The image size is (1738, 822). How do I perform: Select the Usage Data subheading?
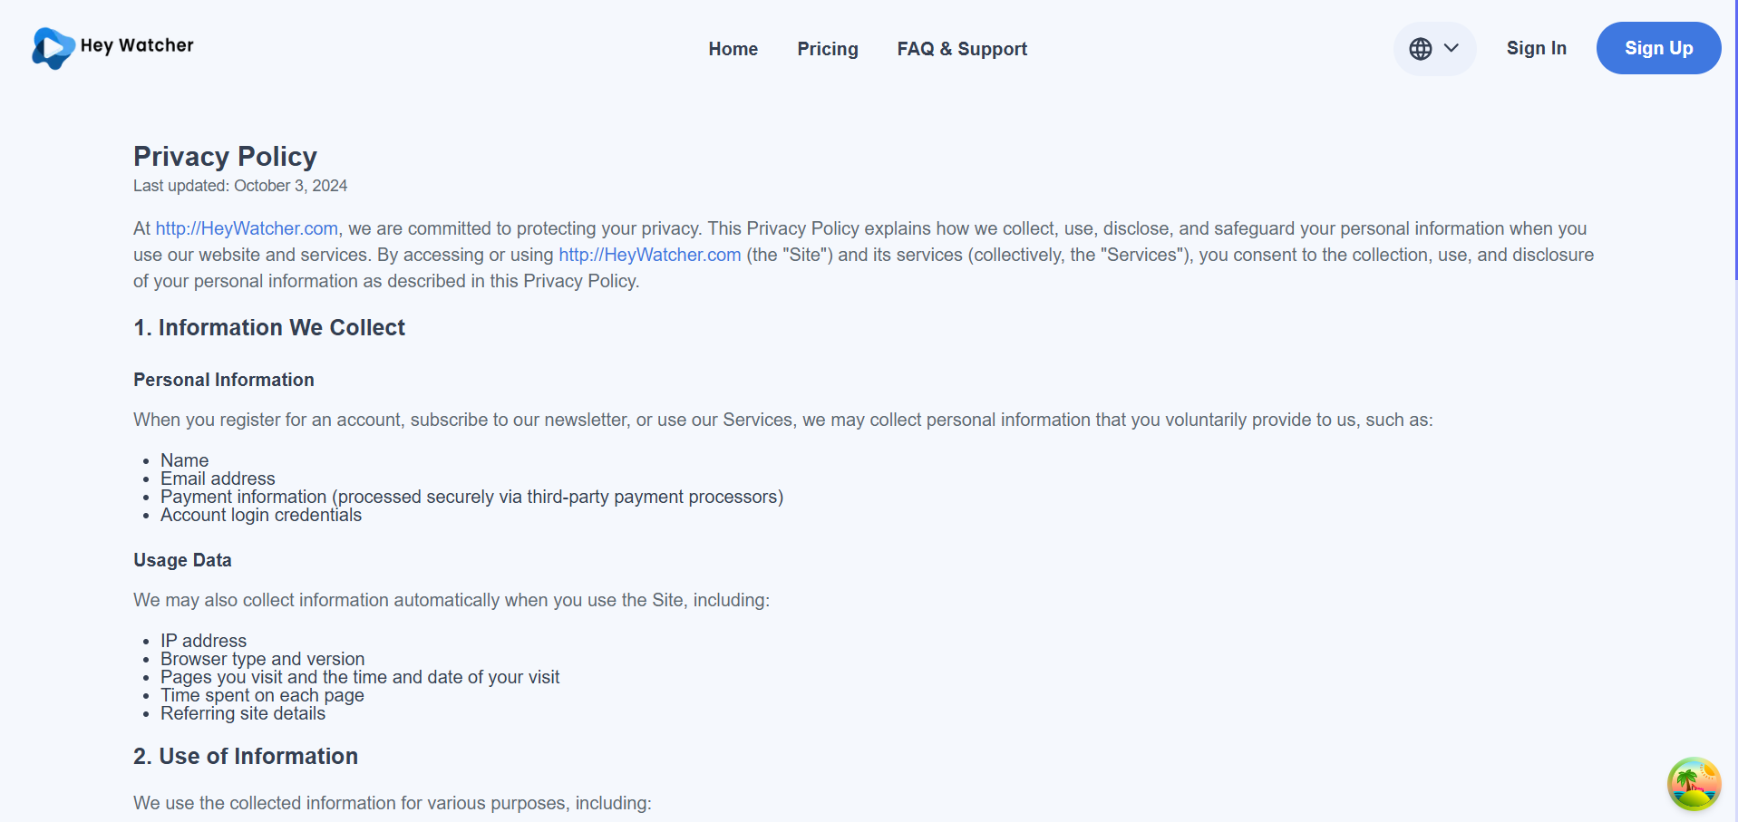(x=181, y=560)
